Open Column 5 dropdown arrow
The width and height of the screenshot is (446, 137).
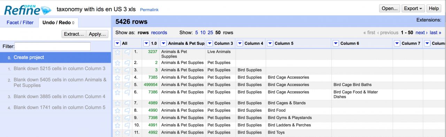270,43
